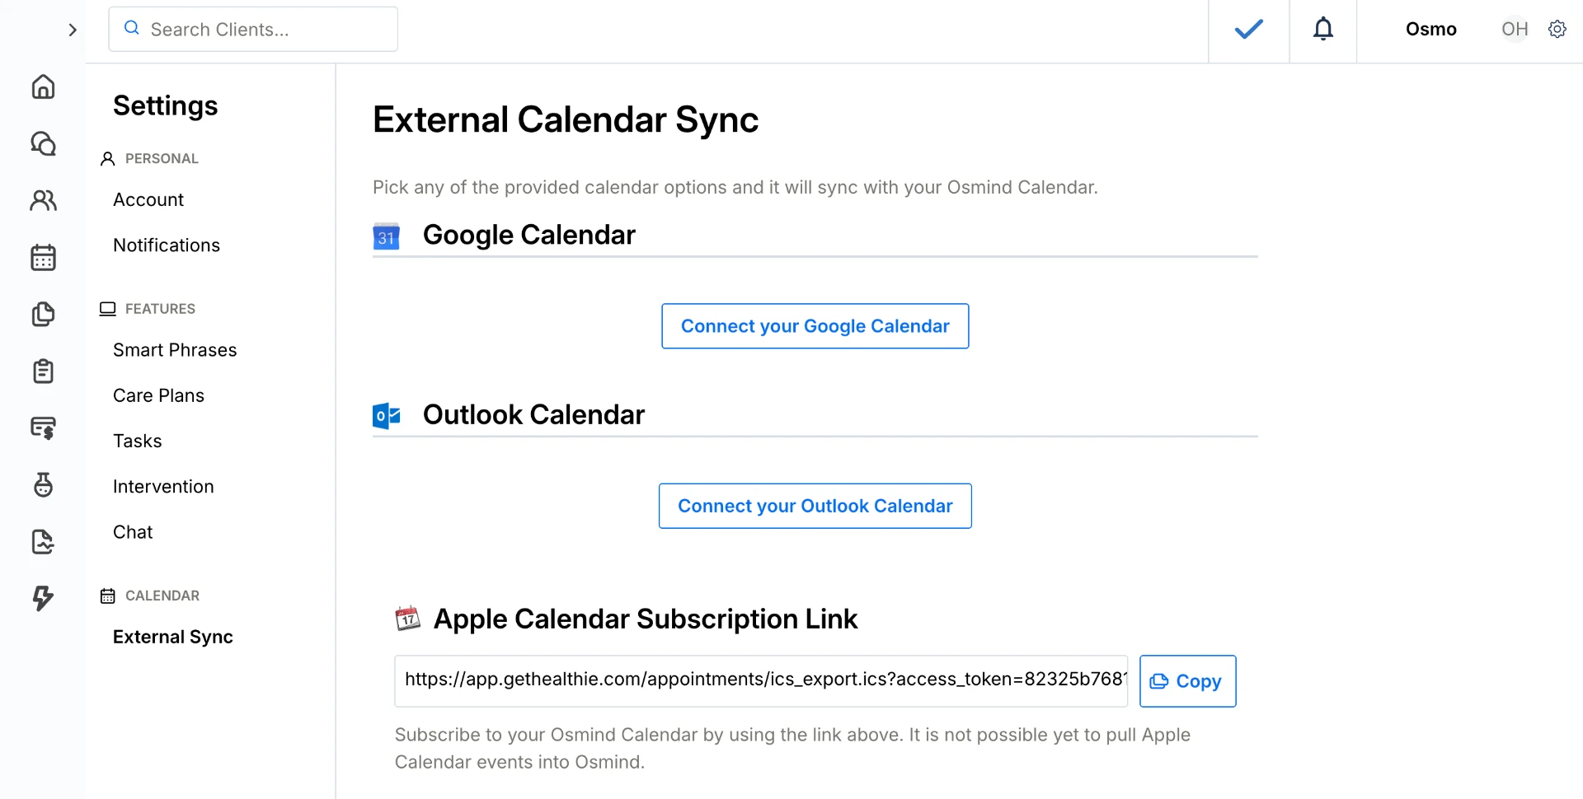Open the lab flask sidebar icon
Image resolution: width=1583 pixels, height=799 pixels.
(43, 484)
